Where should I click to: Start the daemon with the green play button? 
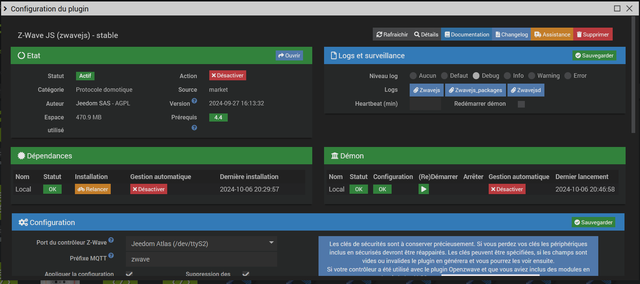tap(423, 189)
